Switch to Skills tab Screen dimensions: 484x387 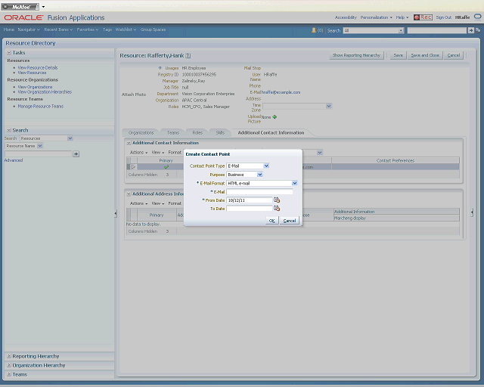pyautogui.click(x=220, y=133)
